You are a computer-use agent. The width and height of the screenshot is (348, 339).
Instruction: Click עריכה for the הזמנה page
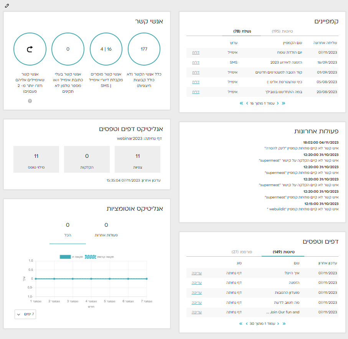[197, 283]
